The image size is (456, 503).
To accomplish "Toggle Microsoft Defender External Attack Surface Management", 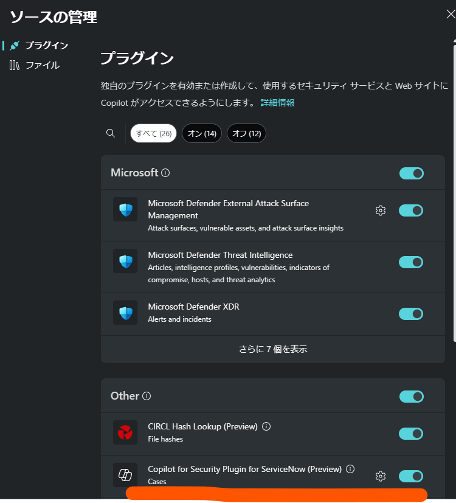I will coord(411,211).
